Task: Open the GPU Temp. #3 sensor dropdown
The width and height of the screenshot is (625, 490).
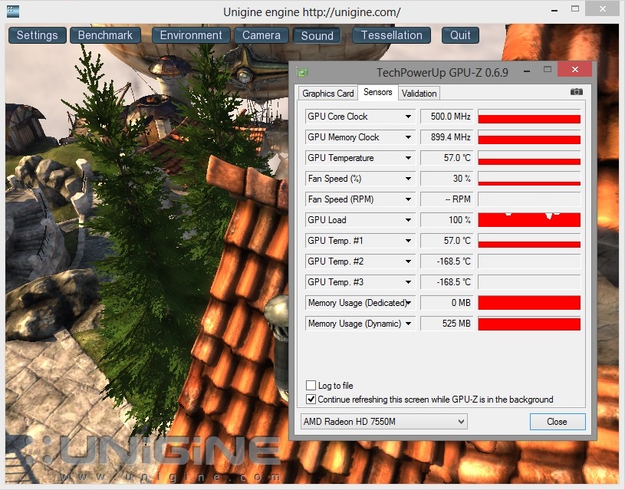Action: pos(408,282)
